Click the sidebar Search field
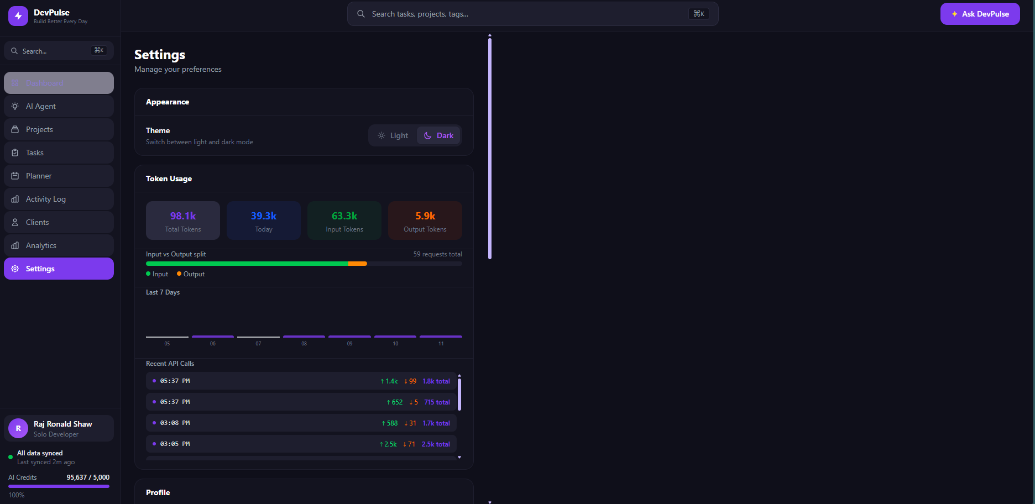 59,51
